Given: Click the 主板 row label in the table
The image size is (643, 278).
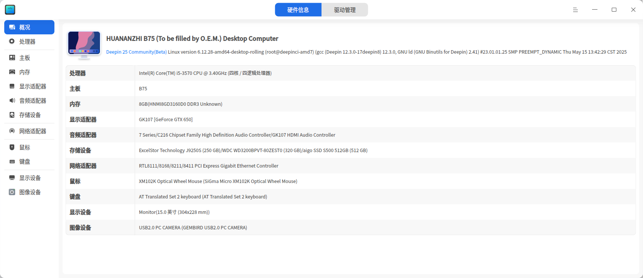Looking at the screenshot, I should pyautogui.click(x=75, y=89).
